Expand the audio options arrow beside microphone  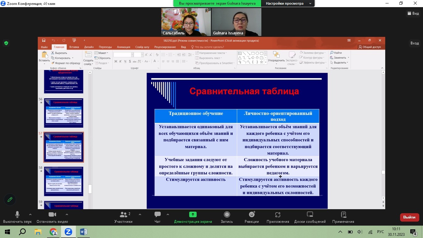(x=30, y=214)
